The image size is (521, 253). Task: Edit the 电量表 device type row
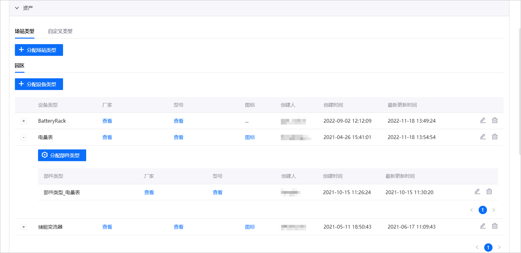483,137
